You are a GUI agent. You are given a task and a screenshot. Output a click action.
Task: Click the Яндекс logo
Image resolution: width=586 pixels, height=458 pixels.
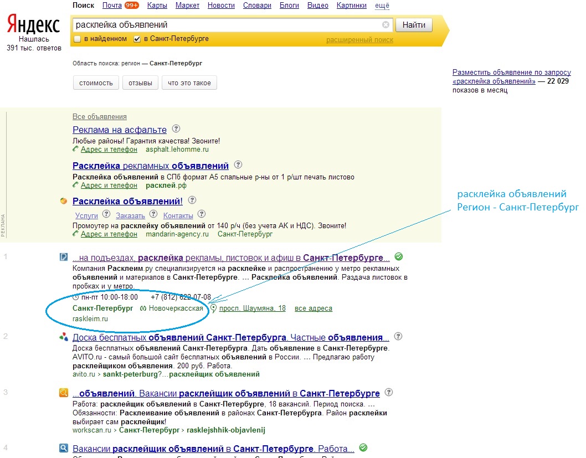pos(34,25)
